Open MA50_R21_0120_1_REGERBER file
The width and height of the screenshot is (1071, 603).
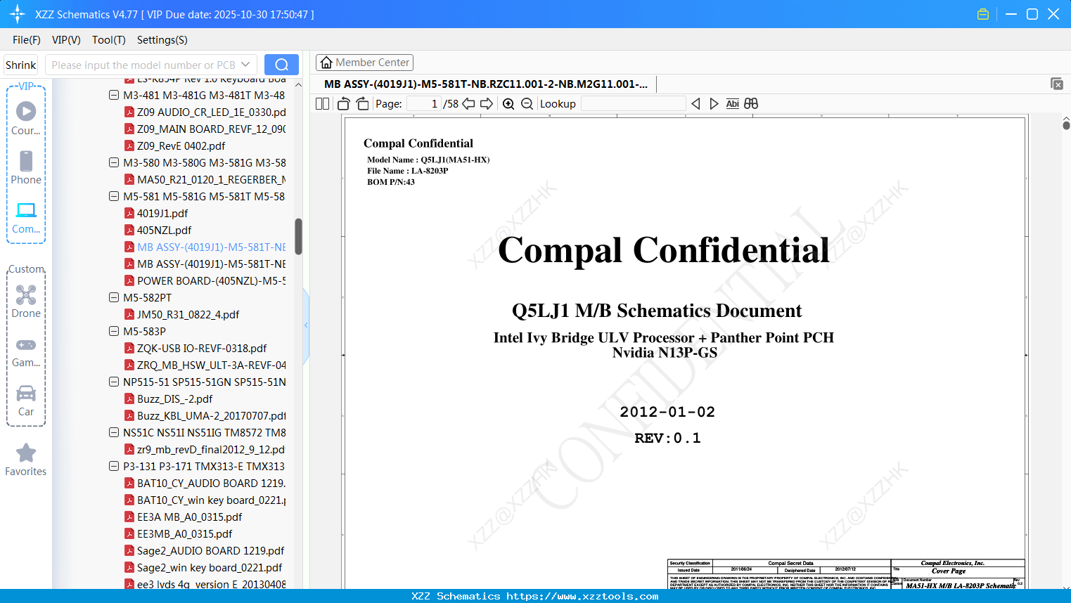[x=211, y=179]
